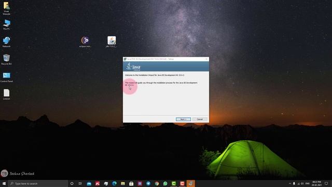
Task: Open Cortana circle in the taskbar
Action: pyautogui.click(x=72, y=183)
